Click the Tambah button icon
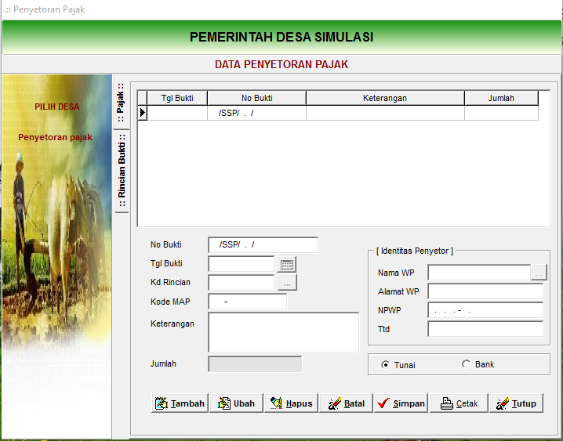The width and height of the screenshot is (563, 441). 162,403
